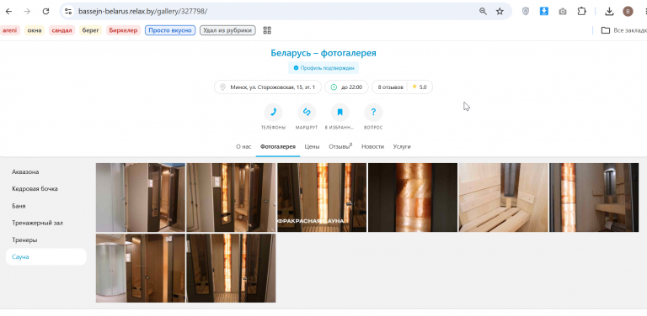Open the shield extension icon

click(526, 12)
